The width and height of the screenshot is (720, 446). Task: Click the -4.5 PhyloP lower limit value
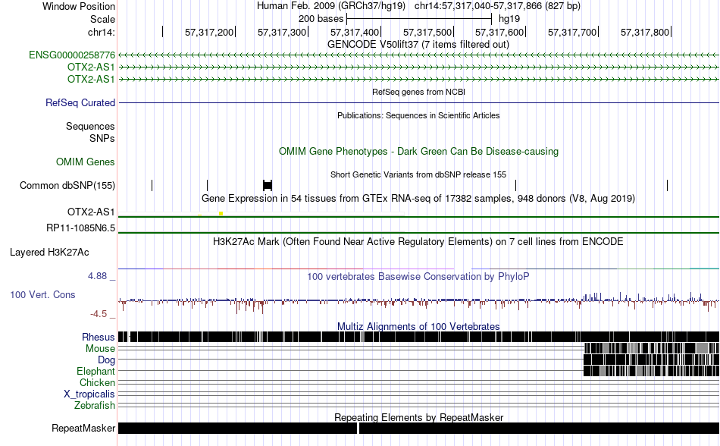(x=99, y=314)
